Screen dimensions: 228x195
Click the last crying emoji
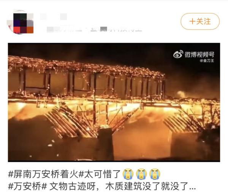155,174
